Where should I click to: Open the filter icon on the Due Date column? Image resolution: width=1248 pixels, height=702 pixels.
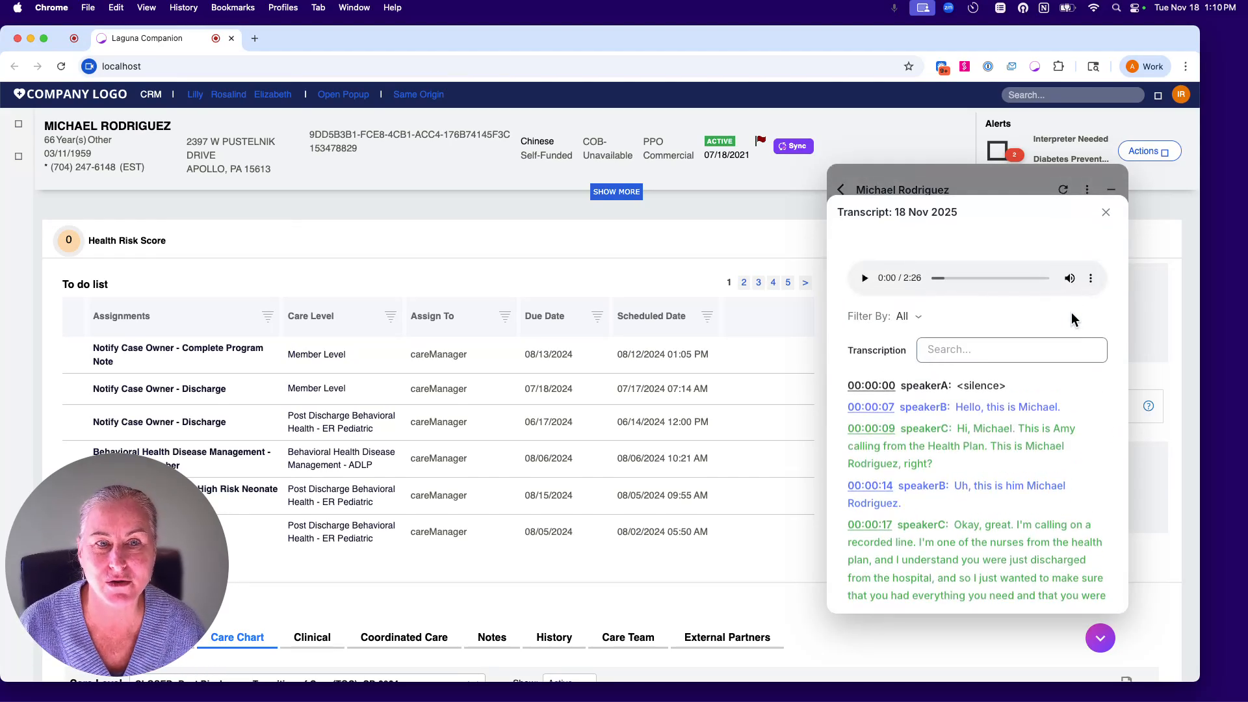coord(596,317)
